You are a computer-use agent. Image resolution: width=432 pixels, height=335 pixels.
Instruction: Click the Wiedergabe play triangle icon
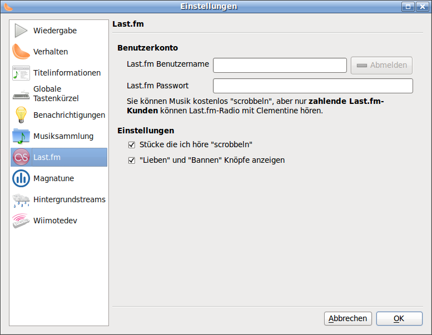coord(21,31)
